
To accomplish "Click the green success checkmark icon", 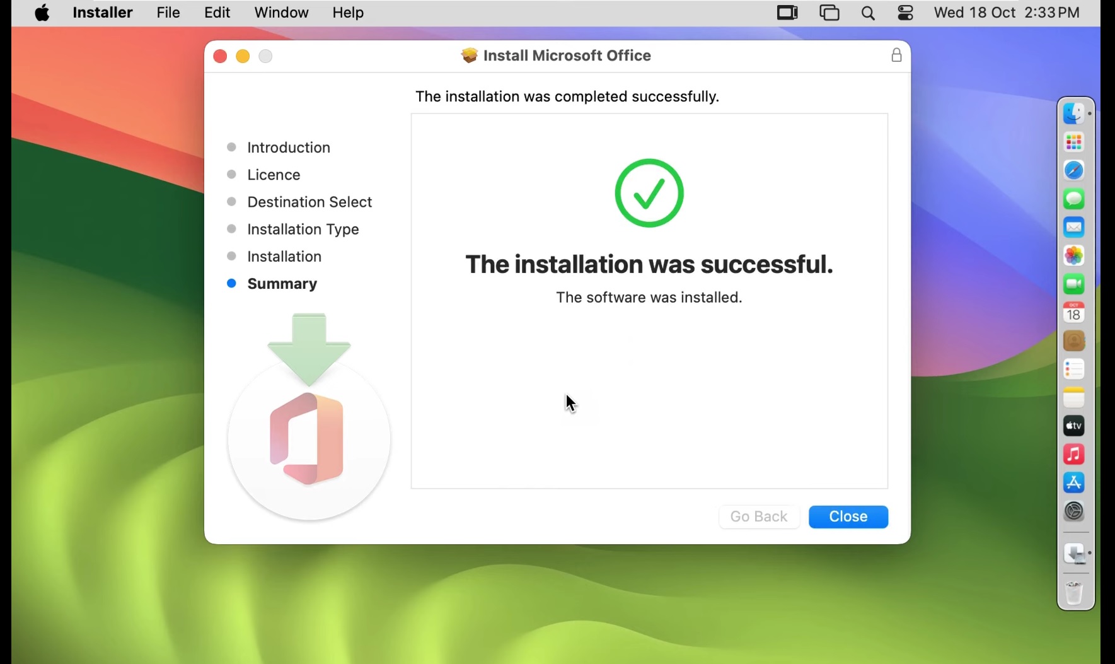I will [649, 193].
